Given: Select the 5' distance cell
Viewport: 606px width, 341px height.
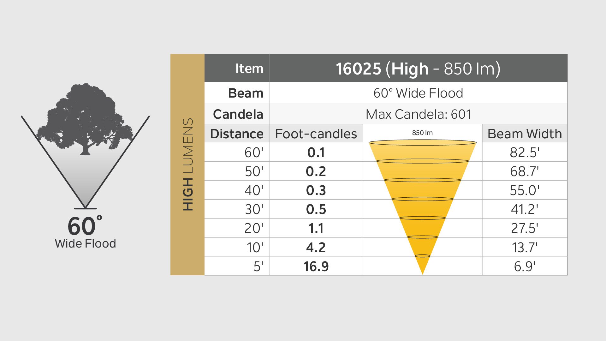Looking at the screenshot, I should click(237, 266).
